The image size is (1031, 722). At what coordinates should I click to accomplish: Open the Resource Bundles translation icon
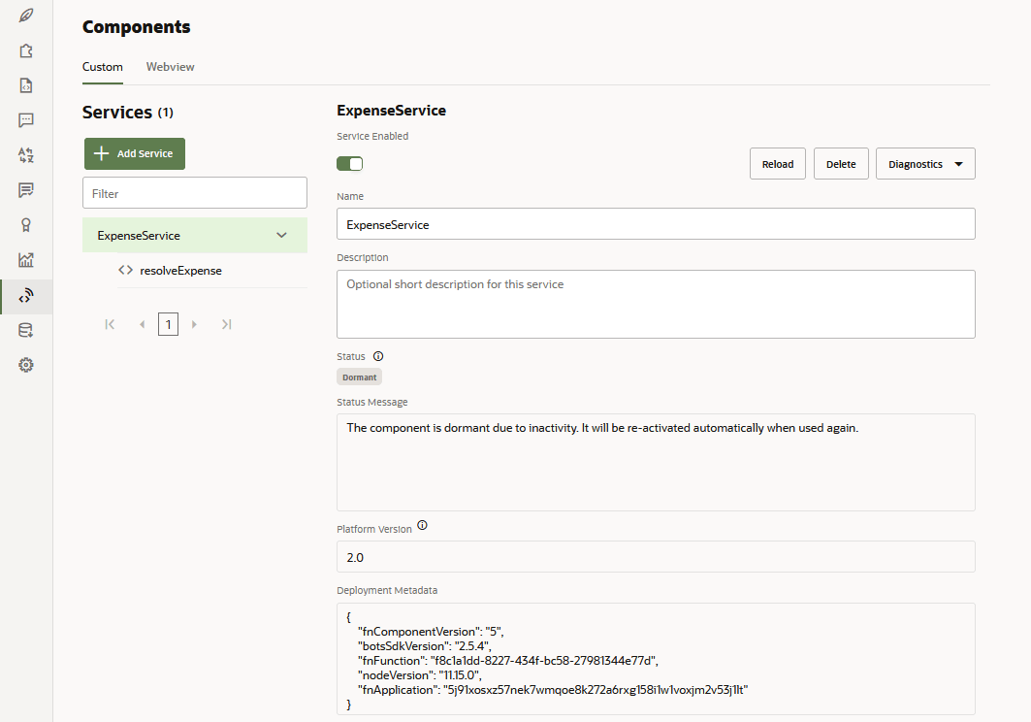(x=26, y=154)
